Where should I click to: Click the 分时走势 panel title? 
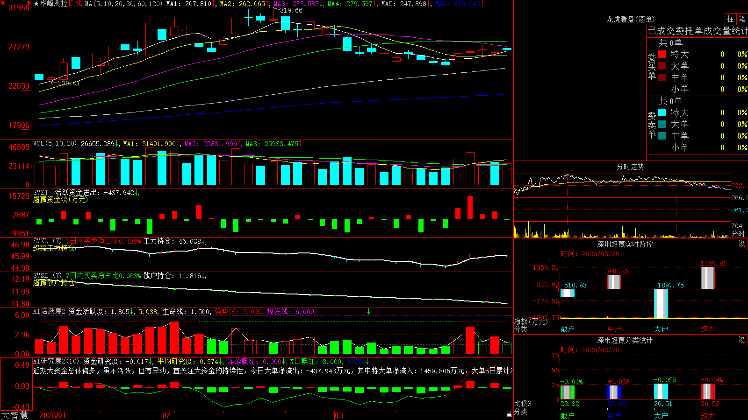coord(630,167)
